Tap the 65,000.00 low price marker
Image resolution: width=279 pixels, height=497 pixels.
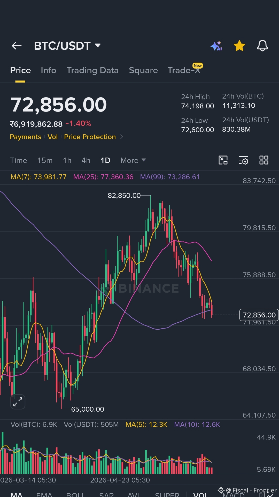click(88, 409)
